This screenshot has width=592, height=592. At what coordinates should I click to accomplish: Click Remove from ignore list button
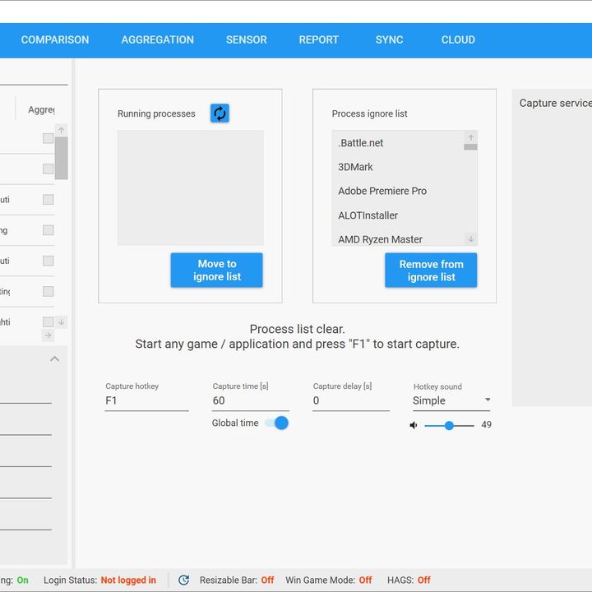click(x=431, y=270)
